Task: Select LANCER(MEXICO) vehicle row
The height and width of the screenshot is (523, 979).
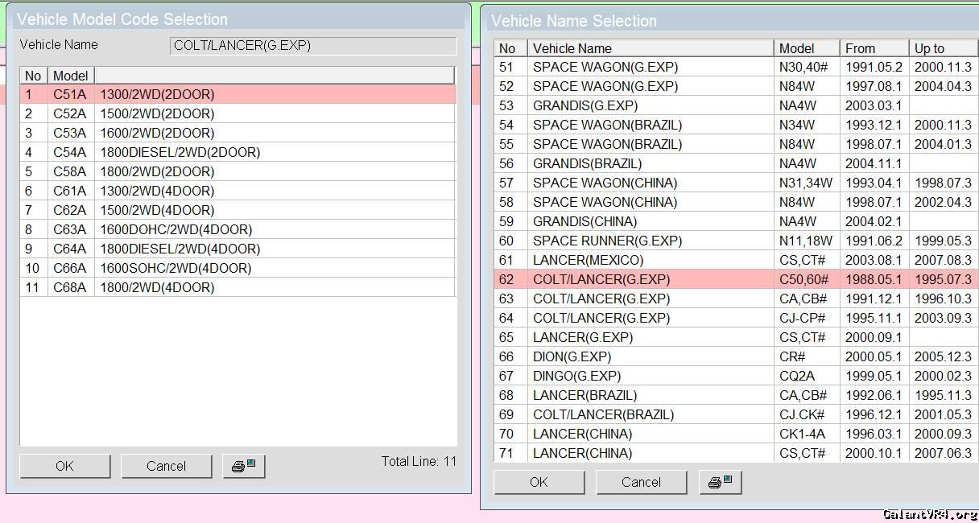Action: pyautogui.click(x=588, y=260)
